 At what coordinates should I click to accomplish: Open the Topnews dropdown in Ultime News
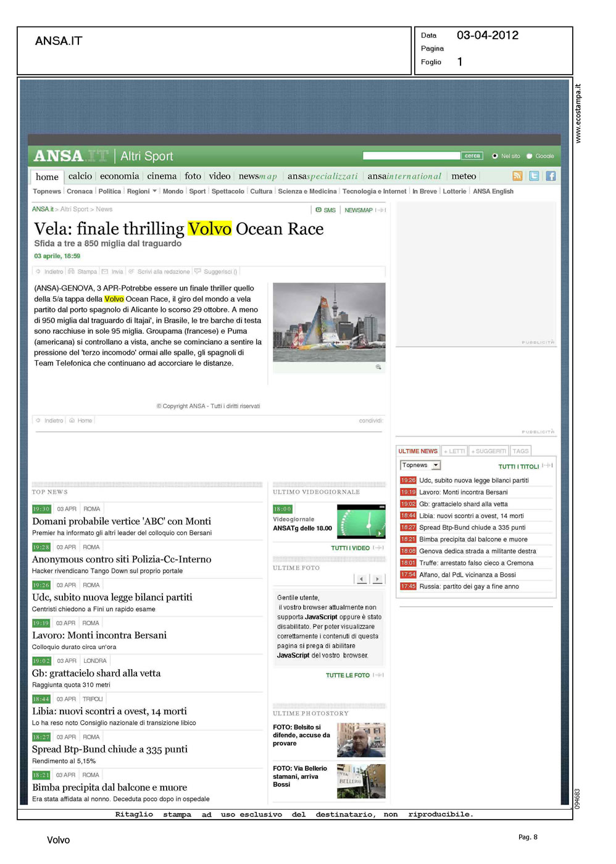coord(420,466)
